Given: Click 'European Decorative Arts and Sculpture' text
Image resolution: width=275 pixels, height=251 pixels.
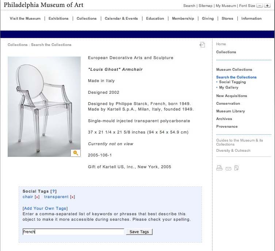Looking at the screenshot, I should click(131, 58).
